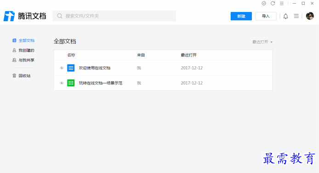
Task: Click the 我 author cell of 玩转在线文档
Action: [139, 83]
